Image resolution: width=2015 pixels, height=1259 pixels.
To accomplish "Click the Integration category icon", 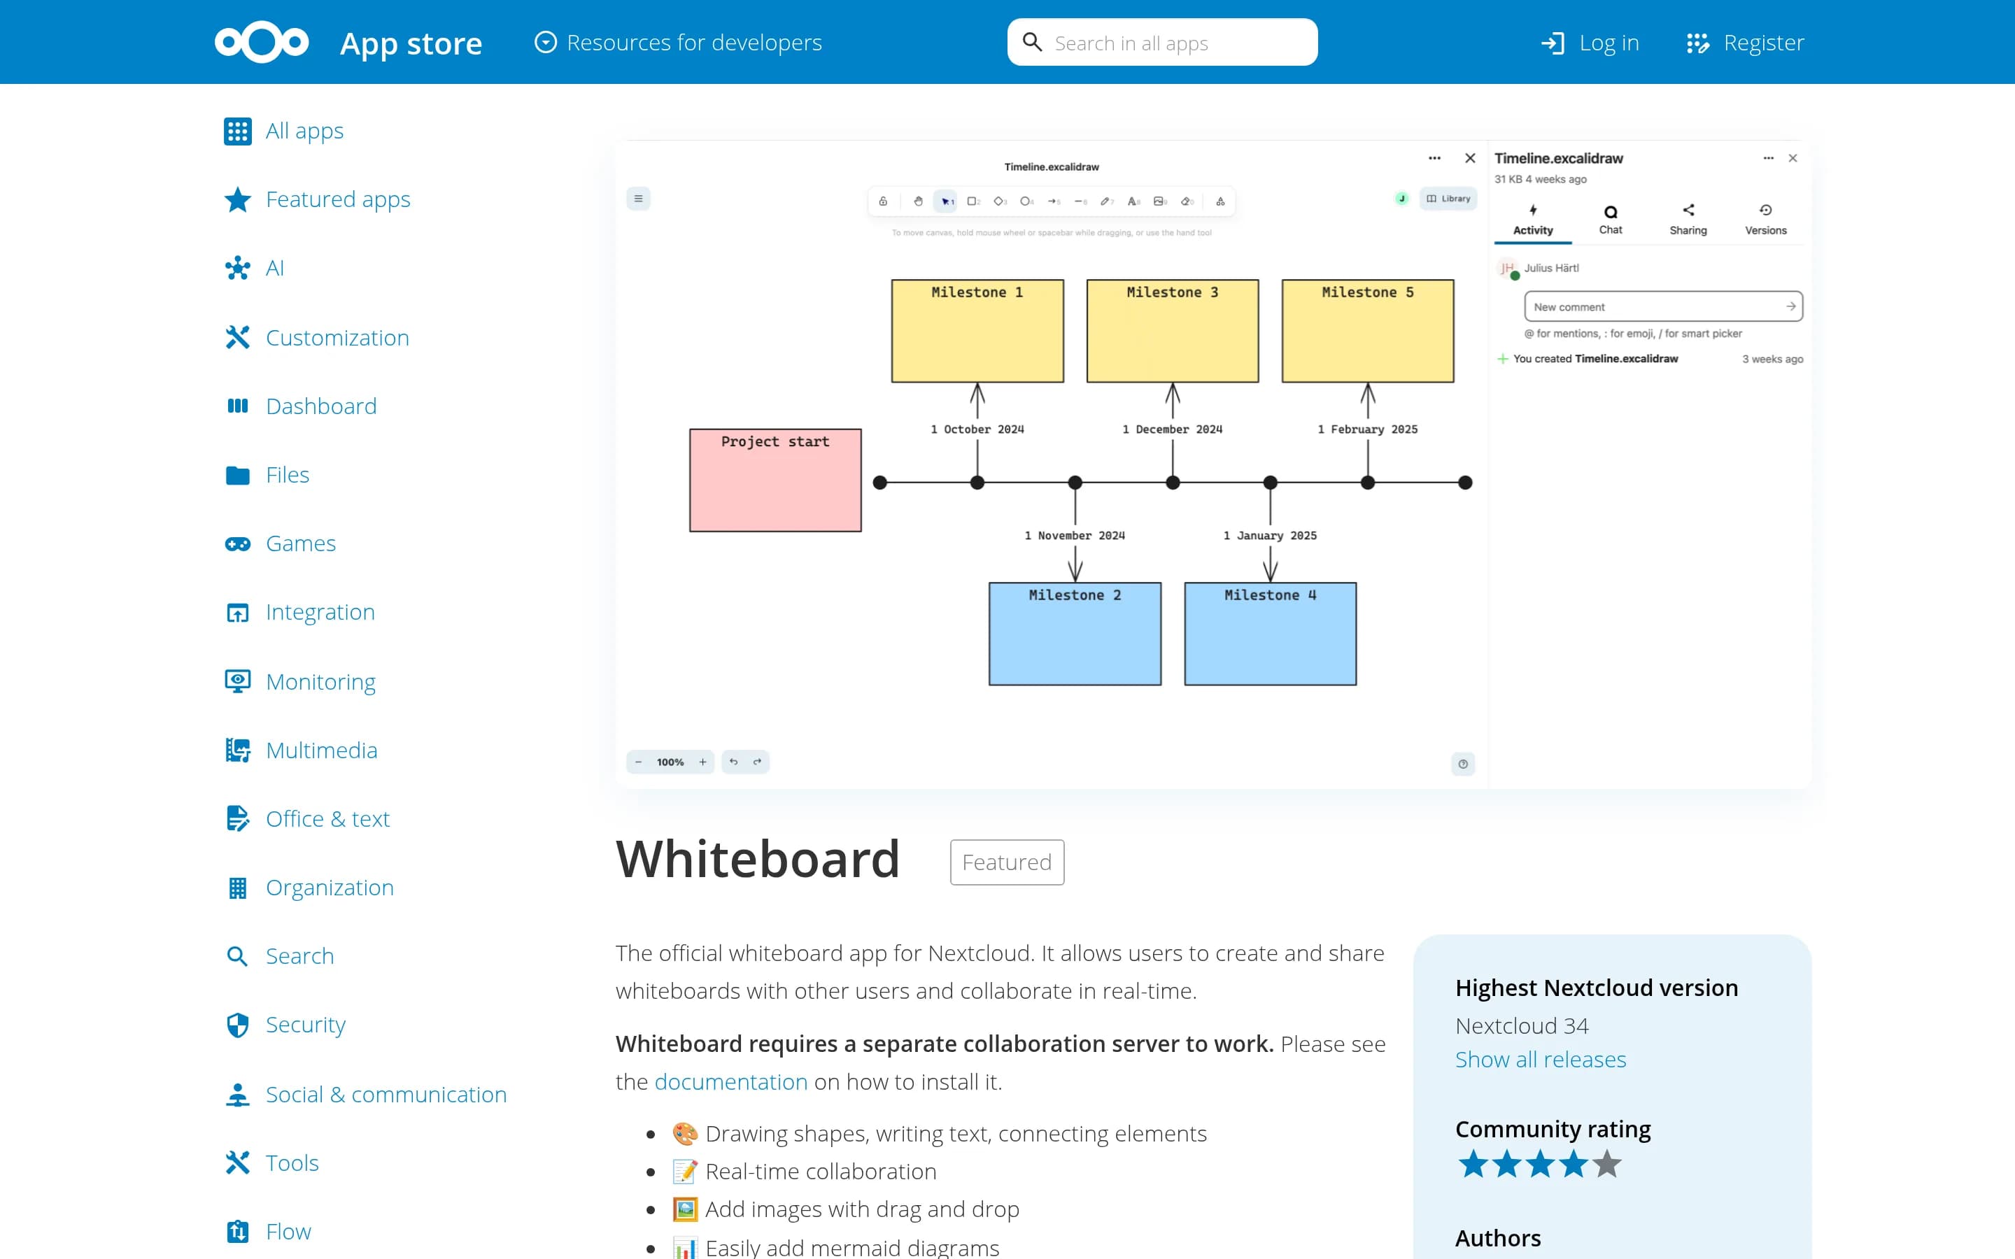I will (x=237, y=613).
